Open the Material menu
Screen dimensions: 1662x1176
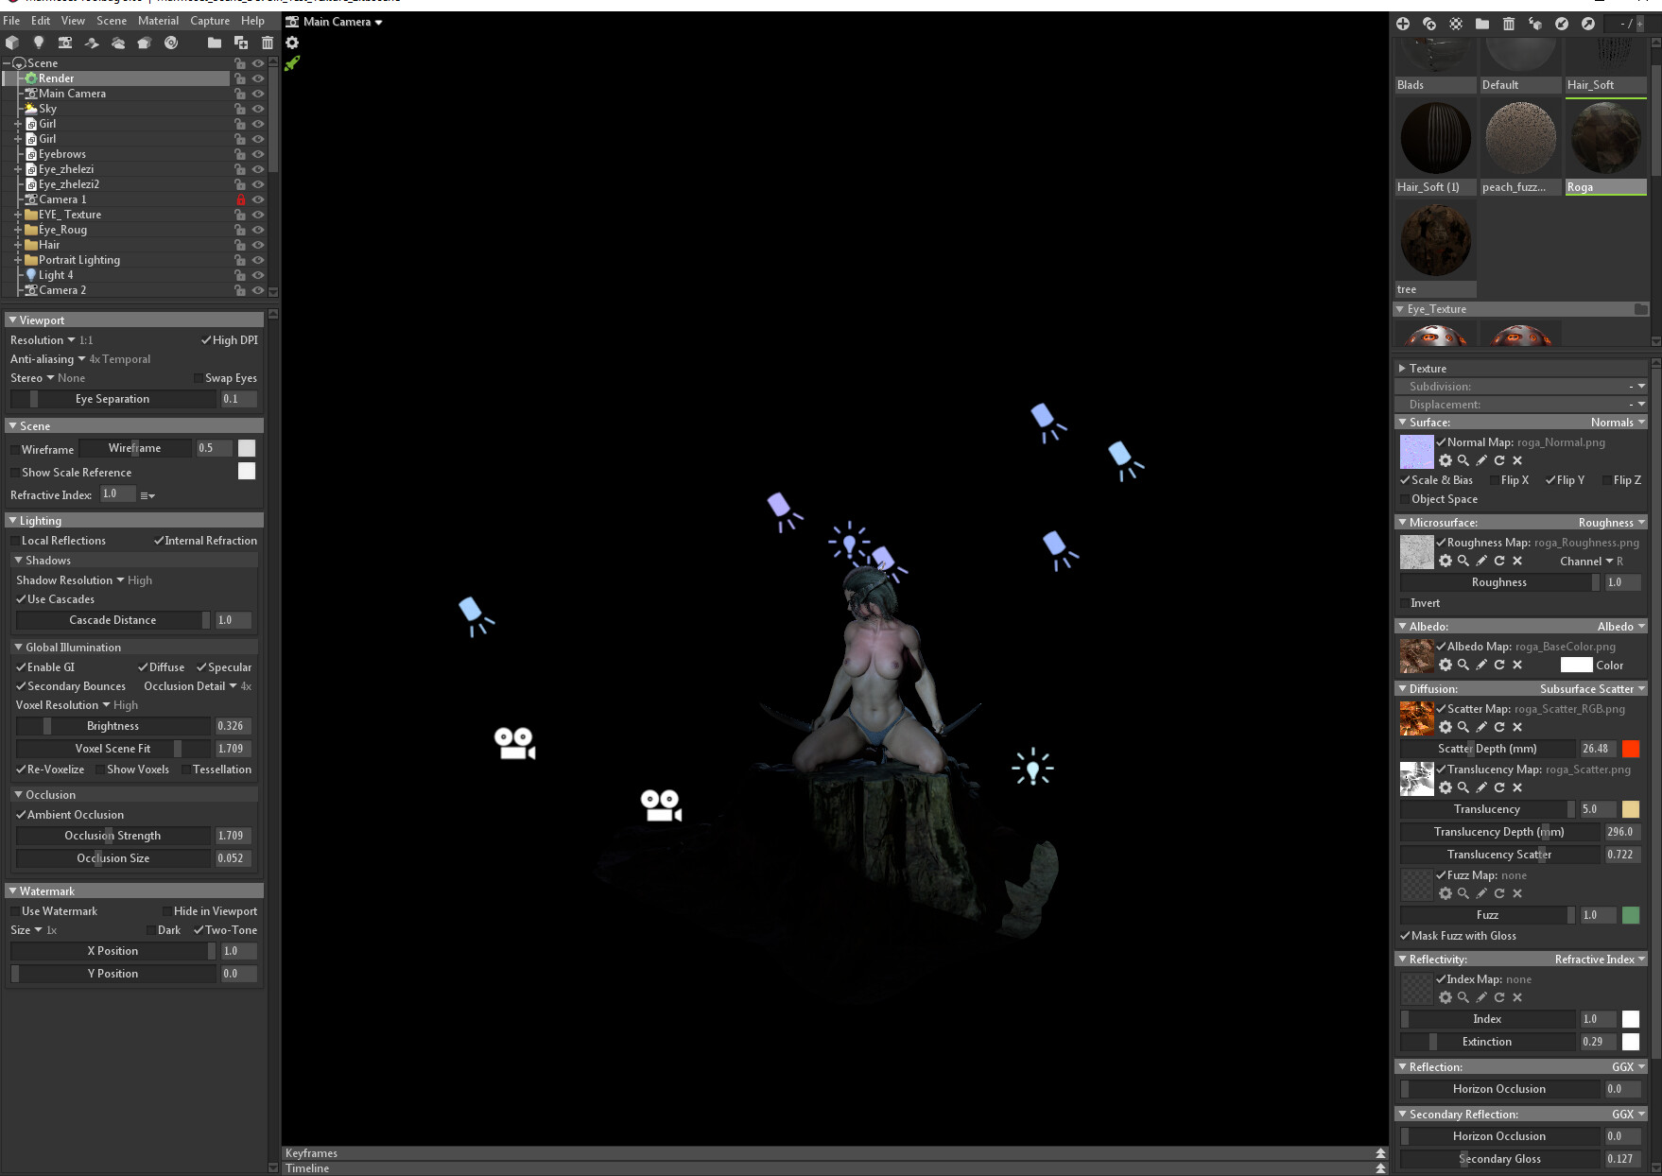[158, 21]
